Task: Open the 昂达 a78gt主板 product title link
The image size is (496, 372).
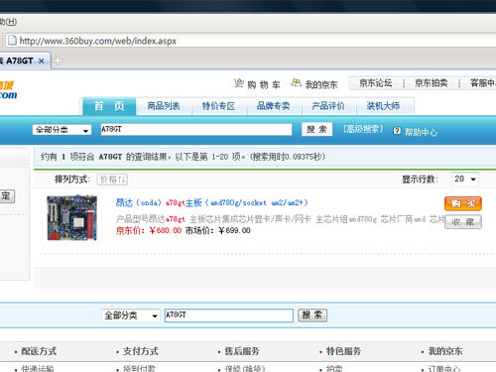Action: click(x=211, y=202)
